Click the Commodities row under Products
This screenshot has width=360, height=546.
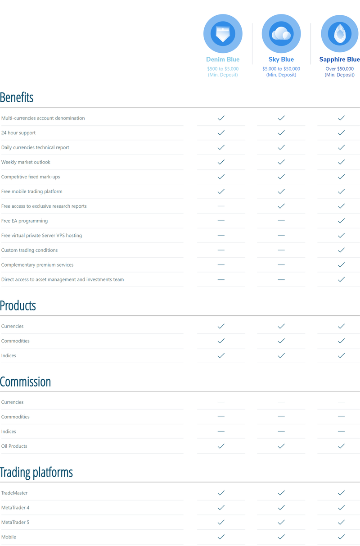coord(180,341)
